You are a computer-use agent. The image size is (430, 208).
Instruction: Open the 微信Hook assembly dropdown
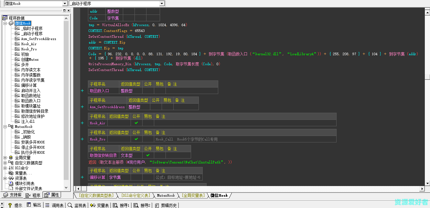pos(65,4)
